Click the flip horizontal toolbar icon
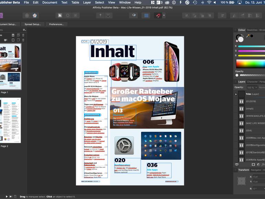The width and height of the screenshot is (265, 199). point(234,15)
